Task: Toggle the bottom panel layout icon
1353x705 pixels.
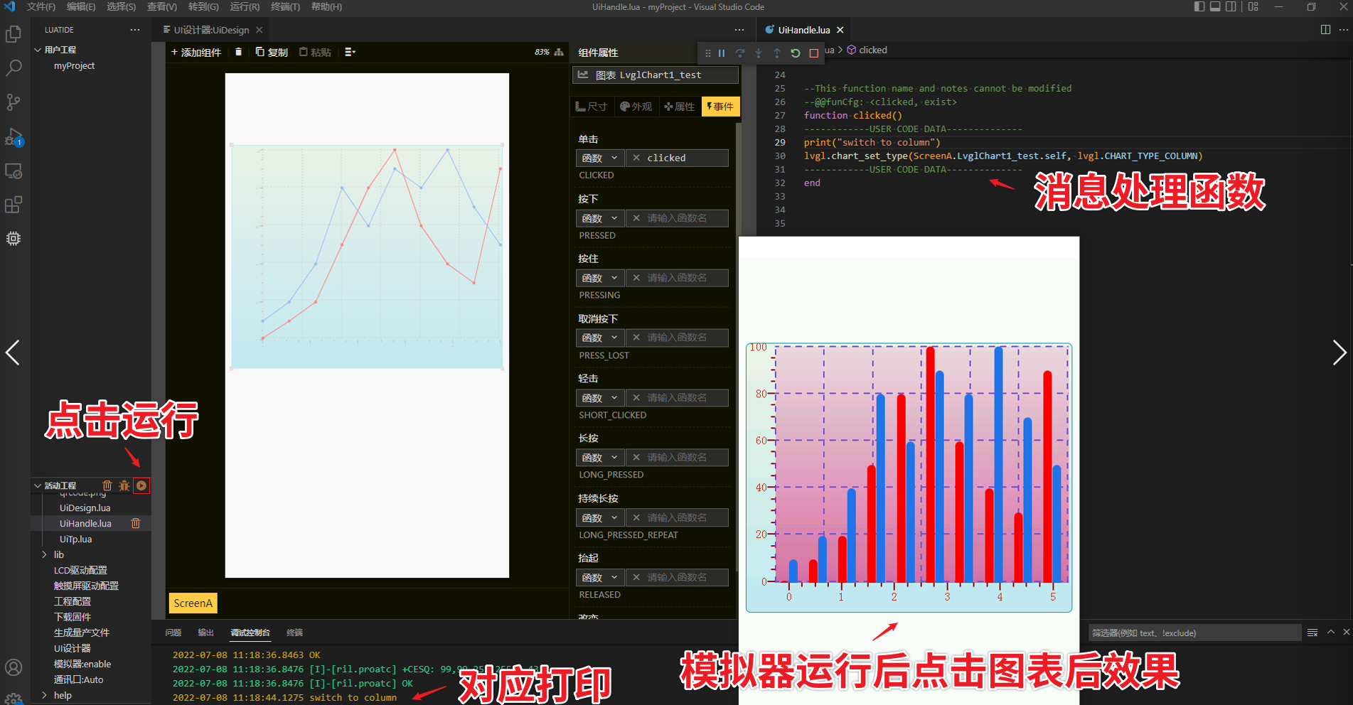Action: [1215, 6]
